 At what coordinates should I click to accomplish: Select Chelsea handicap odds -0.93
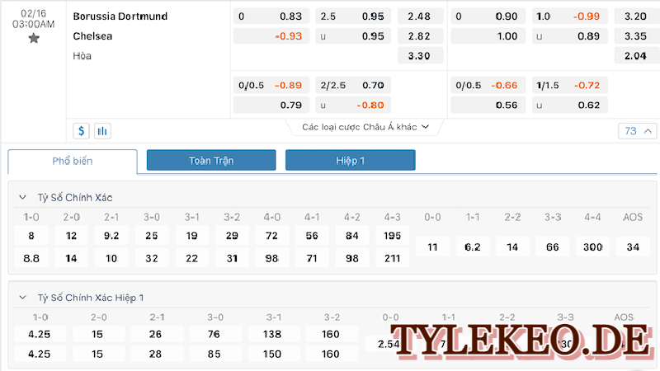[x=271, y=36]
